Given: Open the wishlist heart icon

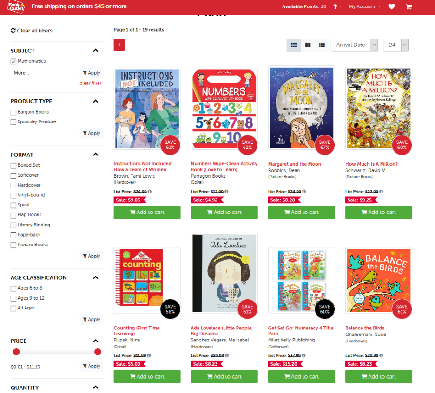Looking at the screenshot, I should click(x=391, y=6).
